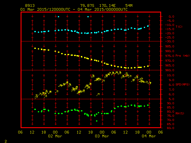191x143 pixels.
Task: Click the 75.0 humidity tick value
Action: point(170,116)
